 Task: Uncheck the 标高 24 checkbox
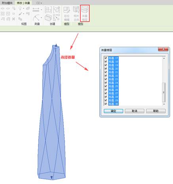[106, 83]
